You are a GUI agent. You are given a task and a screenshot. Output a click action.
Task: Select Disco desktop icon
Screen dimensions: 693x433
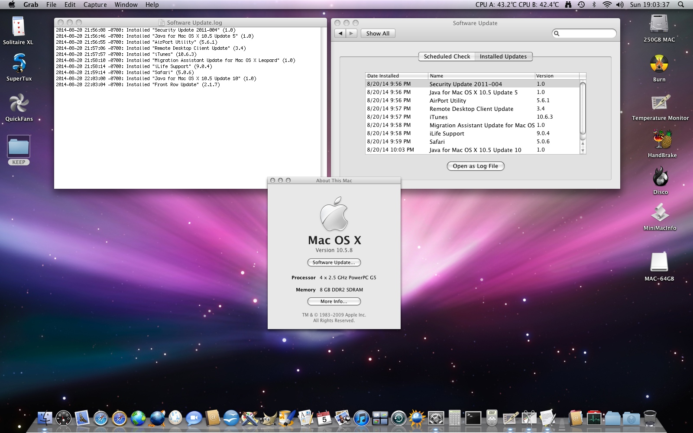click(661, 177)
